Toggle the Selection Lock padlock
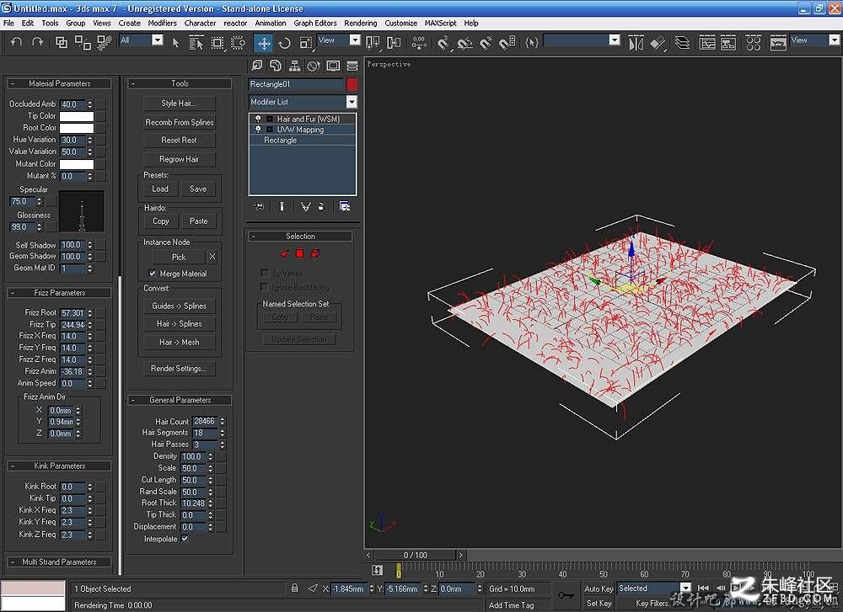Viewport: 843px width, 612px height. (294, 588)
